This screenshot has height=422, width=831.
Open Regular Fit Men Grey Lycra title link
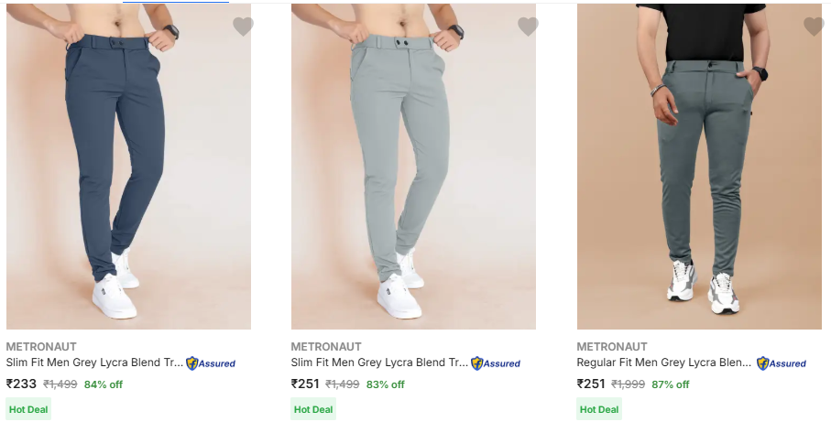pyautogui.click(x=664, y=362)
